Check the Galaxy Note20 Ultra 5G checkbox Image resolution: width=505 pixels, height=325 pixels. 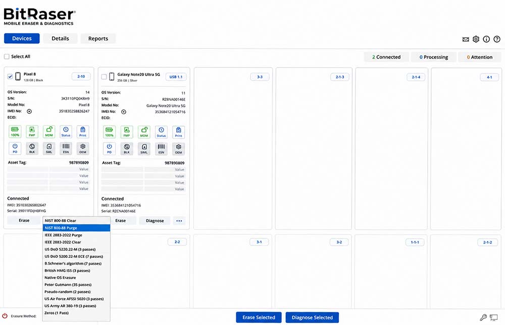(x=104, y=77)
